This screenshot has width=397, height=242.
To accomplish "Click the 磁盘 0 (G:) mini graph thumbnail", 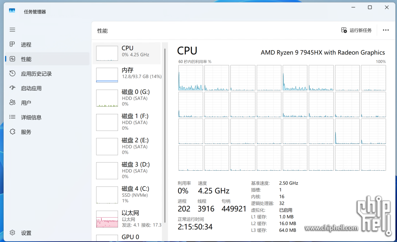I will (x=107, y=98).
